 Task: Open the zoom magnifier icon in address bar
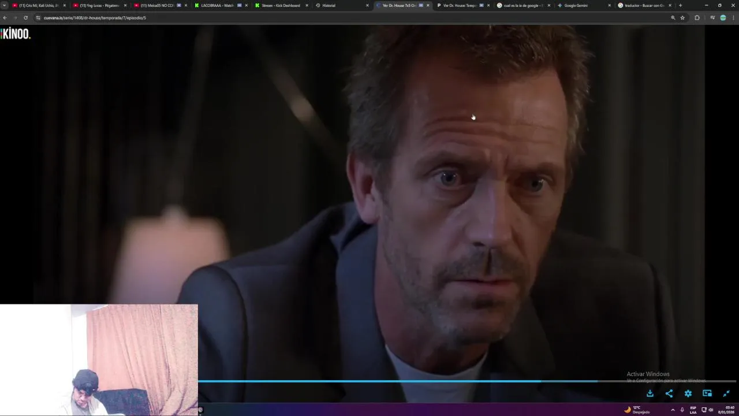(673, 18)
